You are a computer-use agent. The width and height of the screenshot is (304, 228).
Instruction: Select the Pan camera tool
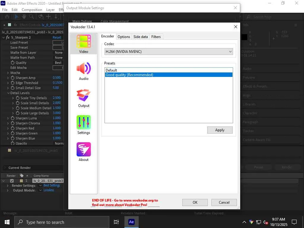48,17
